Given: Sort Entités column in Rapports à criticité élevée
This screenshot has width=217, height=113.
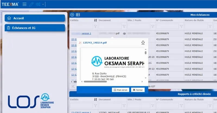Looking at the screenshot, I should click(95, 99).
